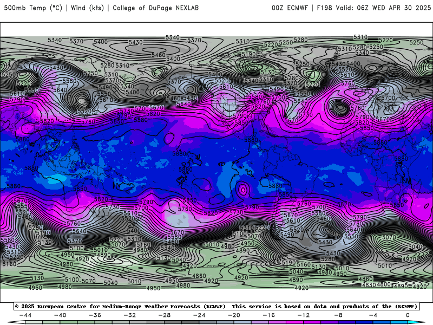Screen dimensions: 433x325
Task: Click the -28 color scale label
Action: coord(165,315)
